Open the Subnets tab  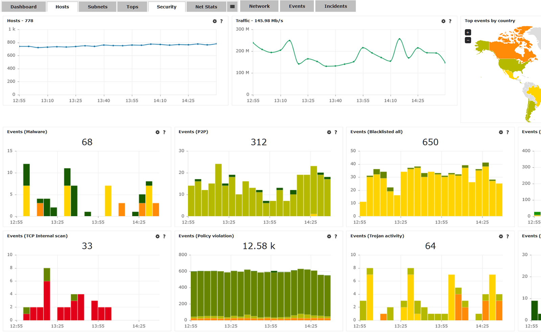pyautogui.click(x=97, y=7)
